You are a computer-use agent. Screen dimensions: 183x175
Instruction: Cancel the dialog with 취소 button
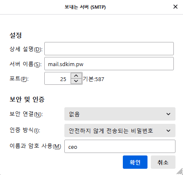(x=163, y=162)
